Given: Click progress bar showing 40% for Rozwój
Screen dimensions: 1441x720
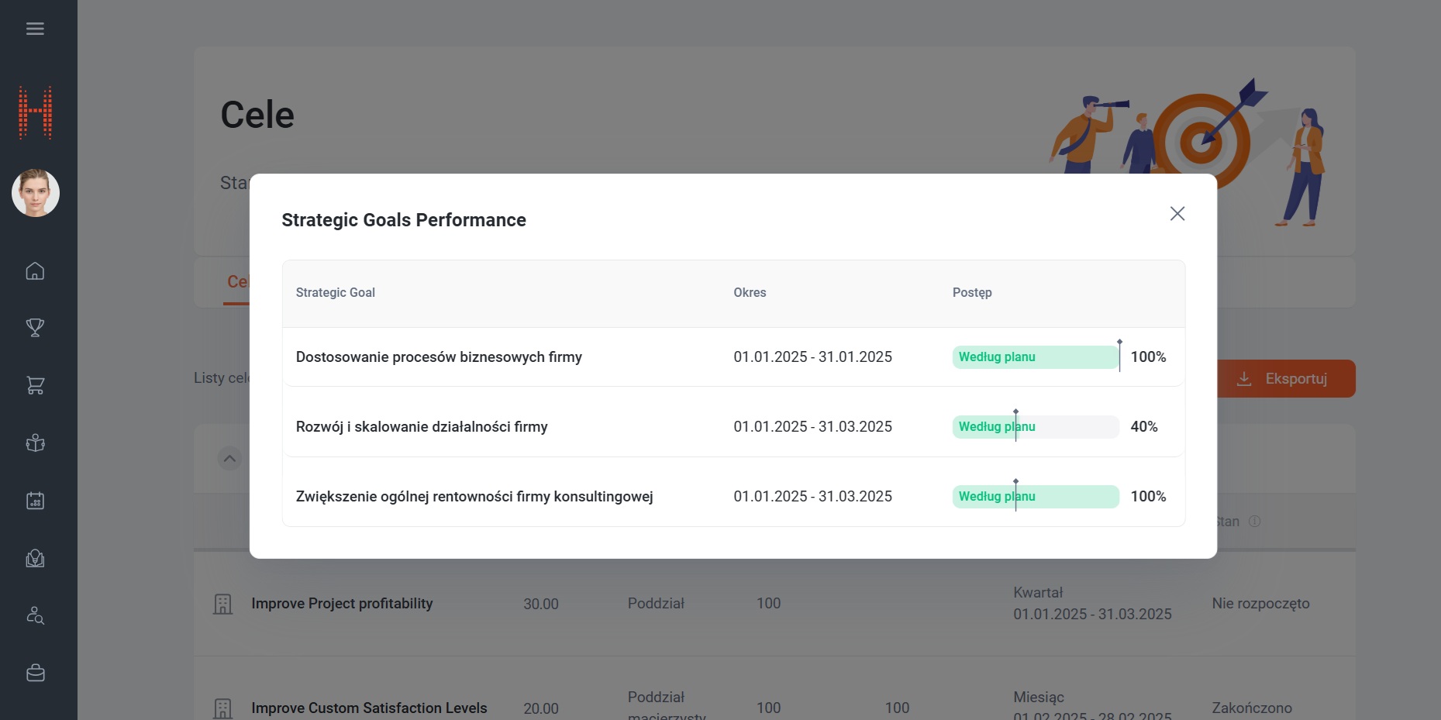Looking at the screenshot, I should 1035,427.
